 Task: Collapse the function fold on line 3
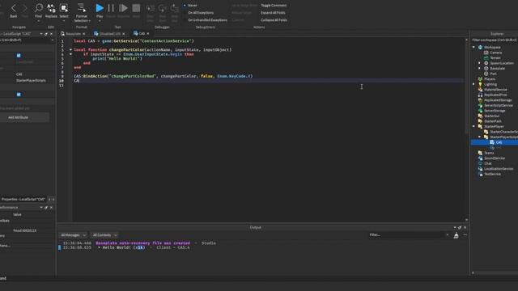tap(70, 49)
